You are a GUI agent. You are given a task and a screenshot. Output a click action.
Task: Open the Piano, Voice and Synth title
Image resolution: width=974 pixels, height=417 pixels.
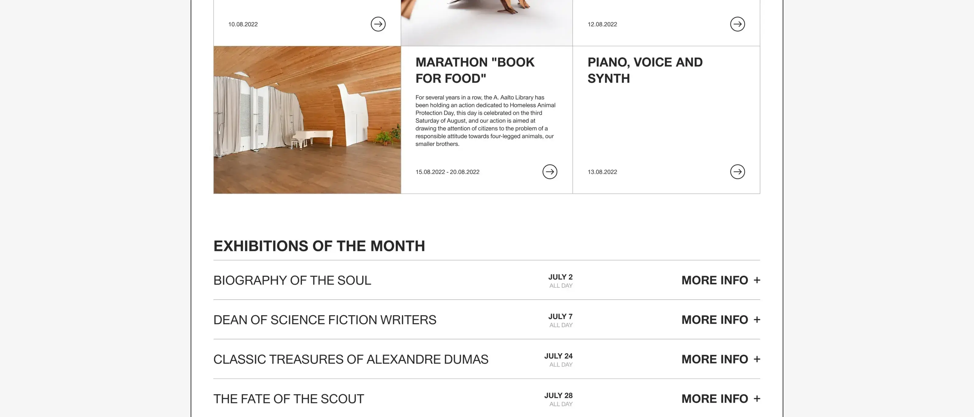pyautogui.click(x=645, y=70)
